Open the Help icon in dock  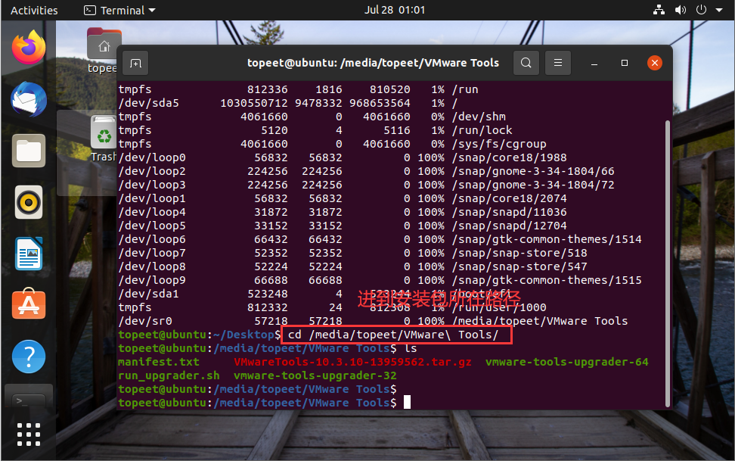[29, 357]
